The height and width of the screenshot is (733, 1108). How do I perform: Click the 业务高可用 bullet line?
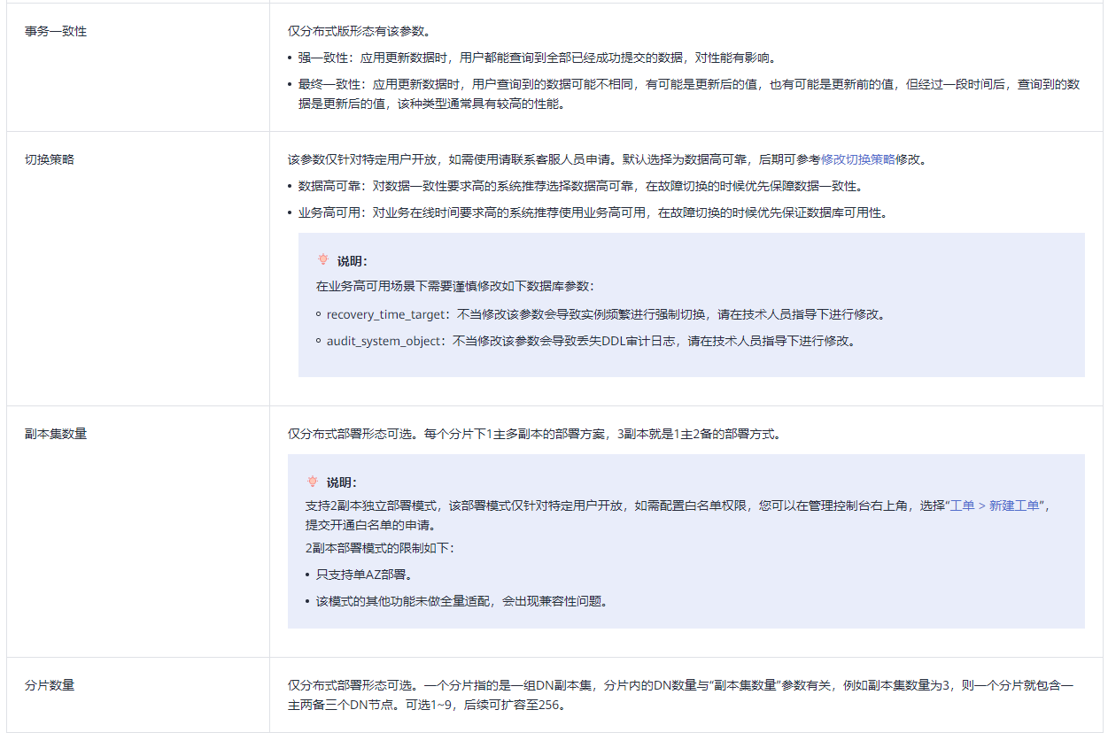coord(593,213)
